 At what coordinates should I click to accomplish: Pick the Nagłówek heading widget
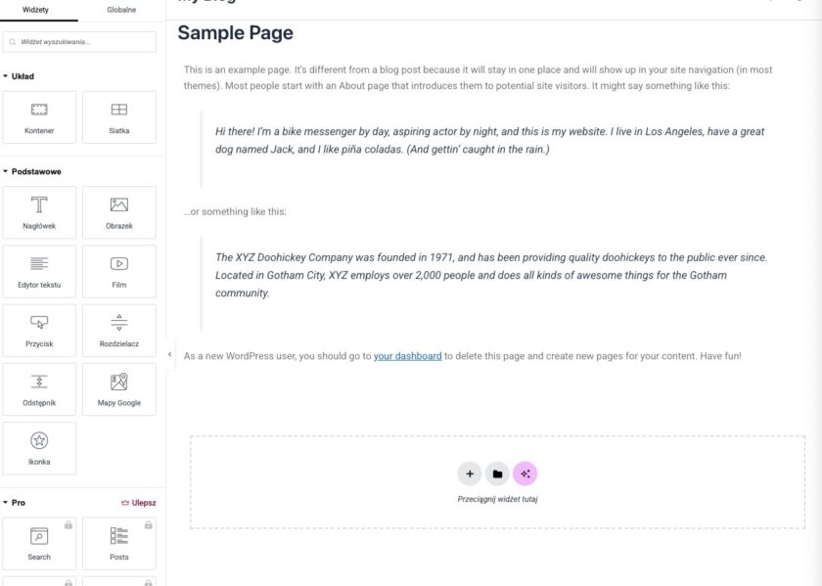[39, 212]
